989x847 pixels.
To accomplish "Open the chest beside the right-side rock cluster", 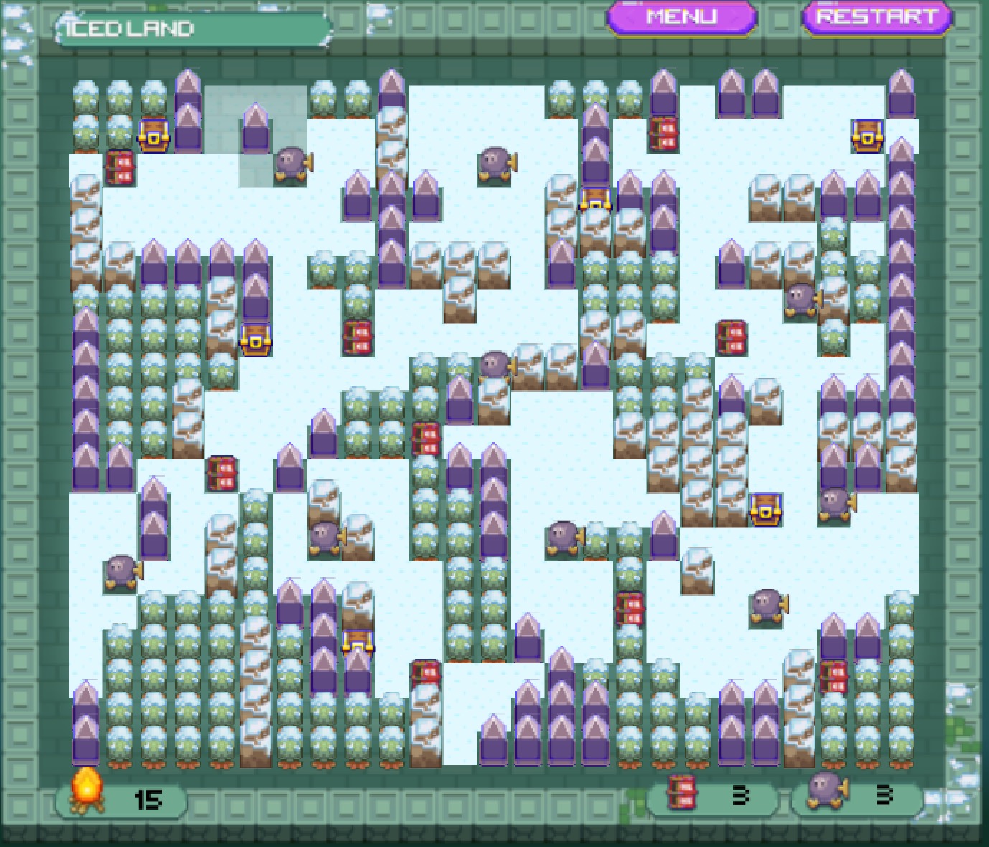I will tap(765, 510).
